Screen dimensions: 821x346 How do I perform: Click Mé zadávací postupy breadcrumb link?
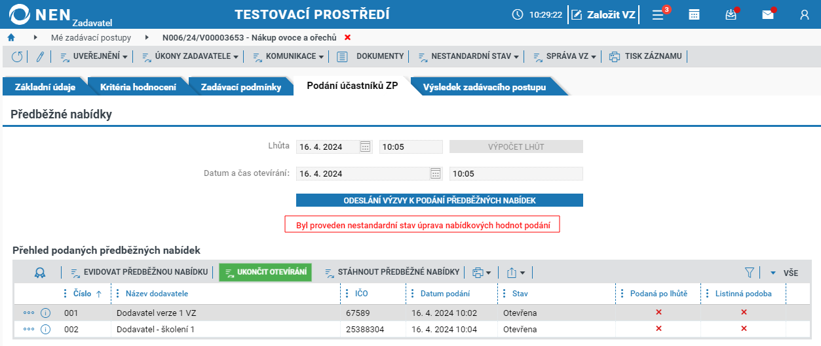91,37
